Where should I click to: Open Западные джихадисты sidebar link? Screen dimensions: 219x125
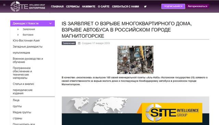click(x=27, y=47)
